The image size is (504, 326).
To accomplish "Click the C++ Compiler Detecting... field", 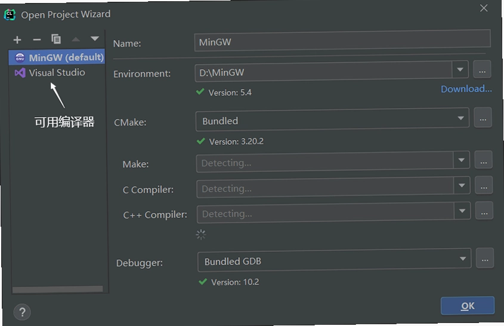I will (x=325, y=213).
